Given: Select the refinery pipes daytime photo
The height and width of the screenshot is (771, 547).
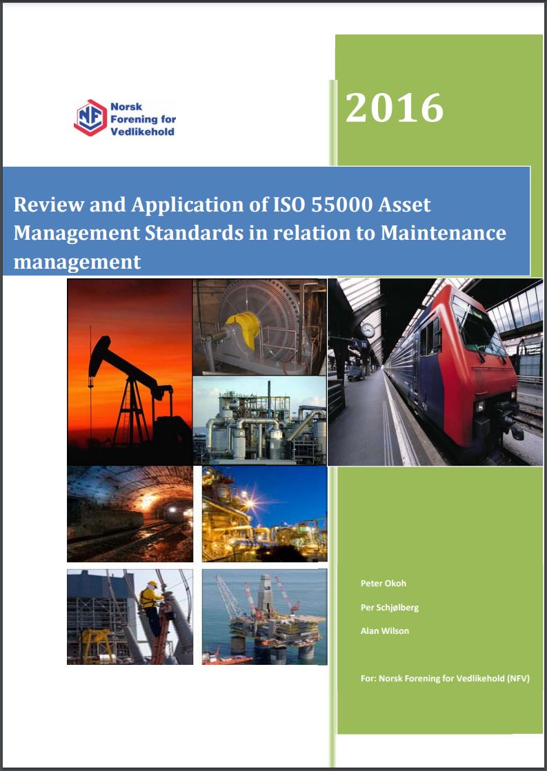Looking at the screenshot, I should [259, 420].
